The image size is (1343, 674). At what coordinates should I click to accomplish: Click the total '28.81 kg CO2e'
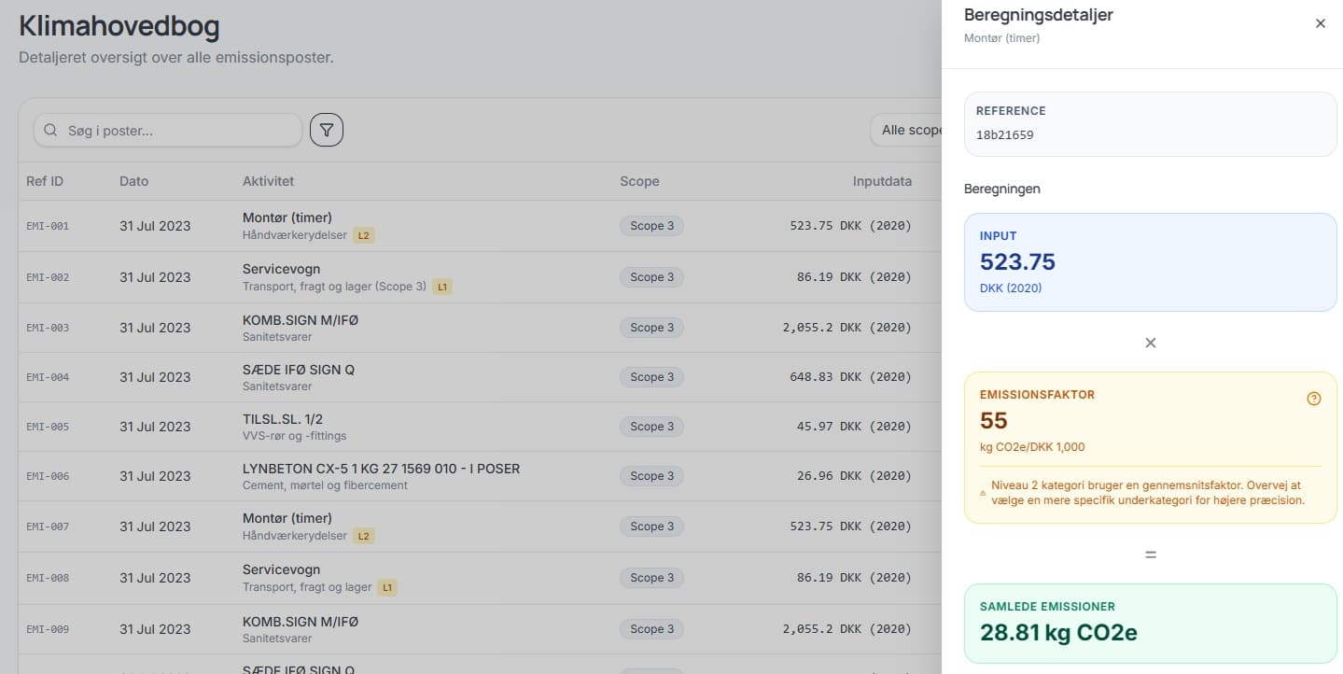[1058, 633]
